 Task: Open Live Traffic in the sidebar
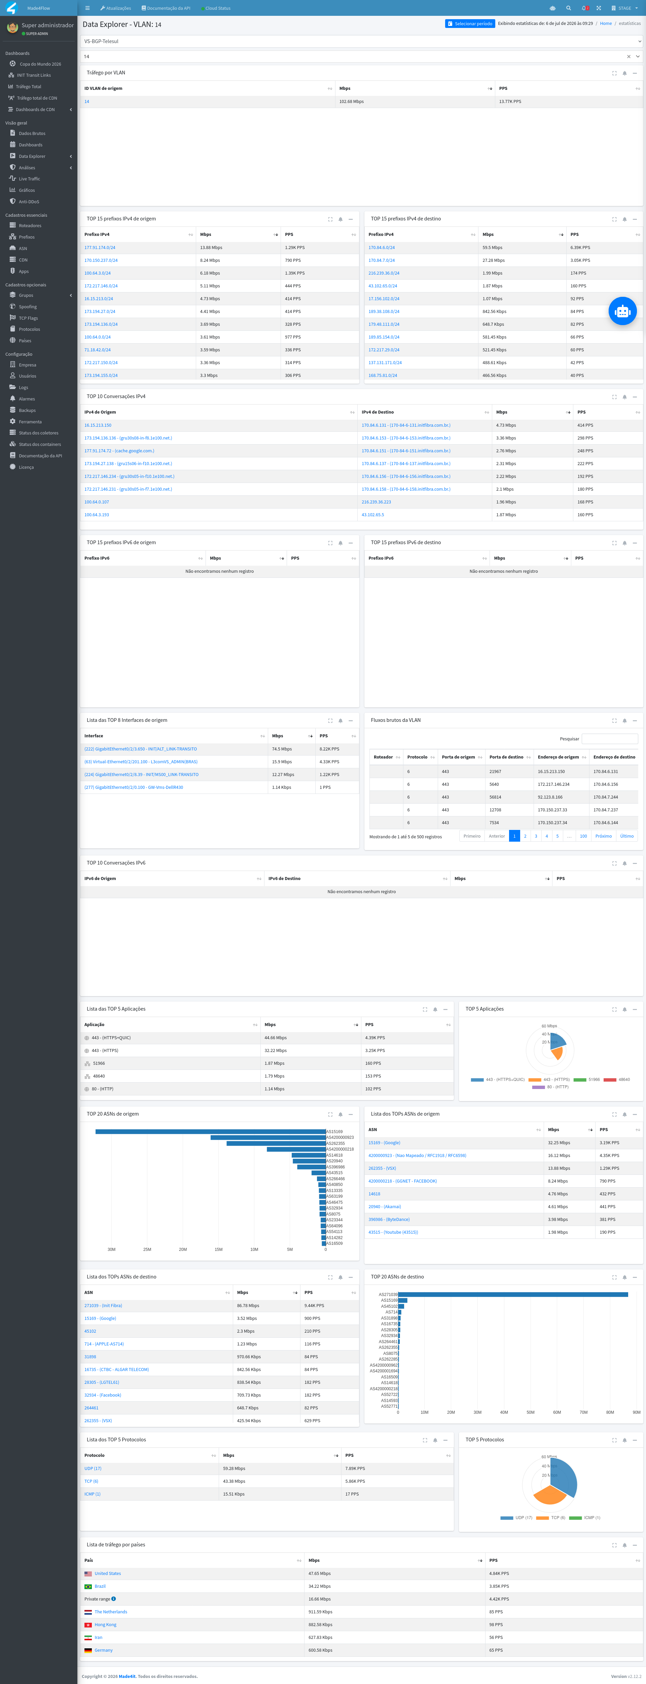(x=29, y=178)
